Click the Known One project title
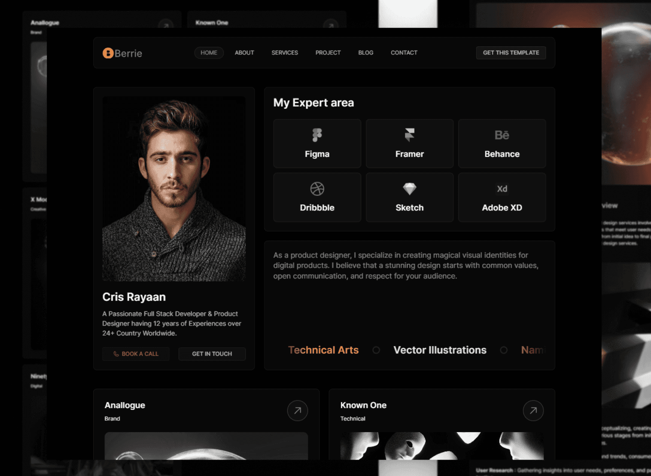Screen dimensions: 651x476 tap(363, 405)
